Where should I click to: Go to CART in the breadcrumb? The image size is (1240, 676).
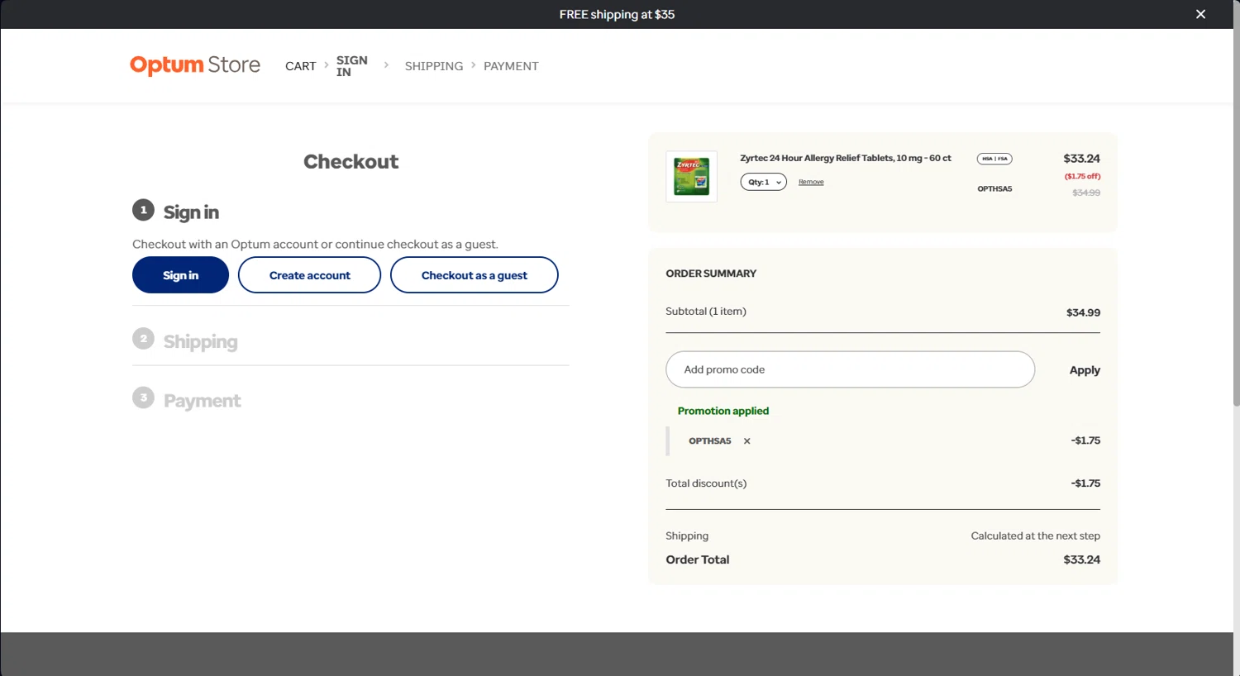point(300,66)
